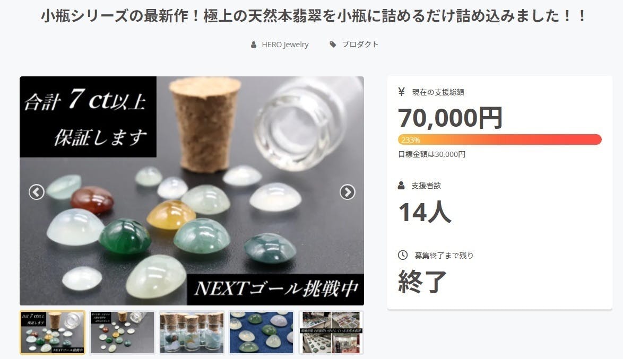Click the tag icon beside プロダクト
Viewport: 623px width, 359px height.
pyautogui.click(x=333, y=45)
